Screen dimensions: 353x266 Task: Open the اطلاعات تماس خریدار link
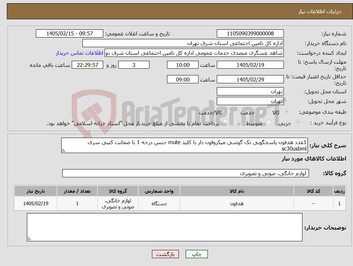(80, 53)
